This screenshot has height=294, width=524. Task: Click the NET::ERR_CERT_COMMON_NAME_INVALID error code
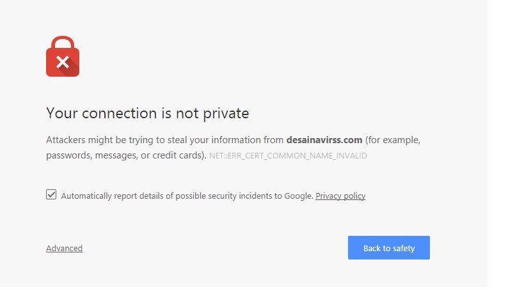click(288, 155)
